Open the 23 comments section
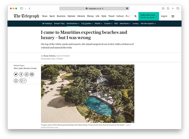The width and height of the screenshot is (189, 139). click(x=23, y=81)
